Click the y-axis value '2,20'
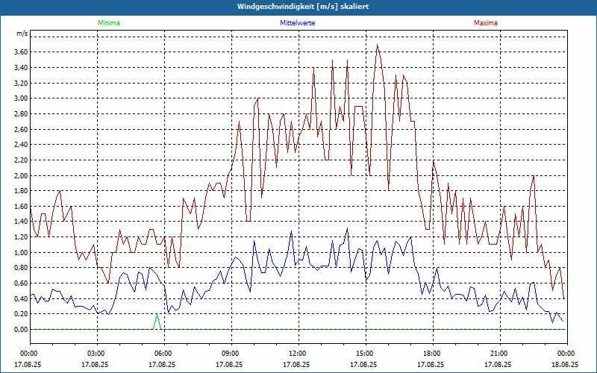This screenshot has height=373, width=597. point(21,160)
